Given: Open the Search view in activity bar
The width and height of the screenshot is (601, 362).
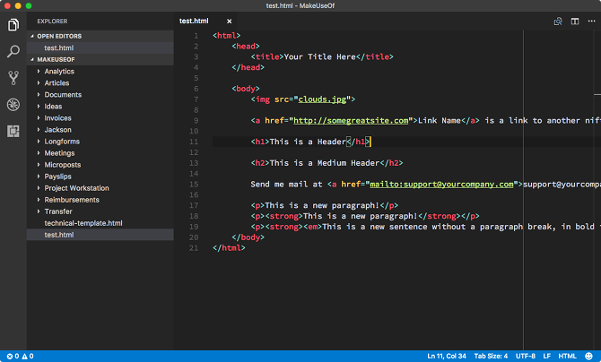Looking at the screenshot, I should point(13,51).
